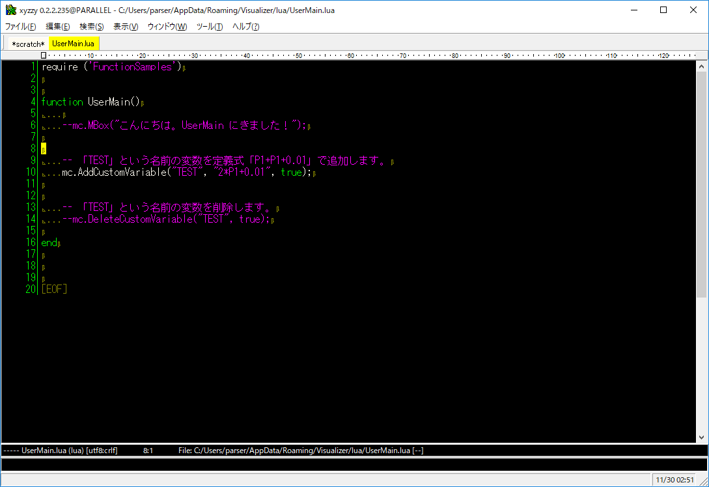This screenshot has width=709, height=487.
Task: Open the 表示(V) menu
Action: point(126,27)
